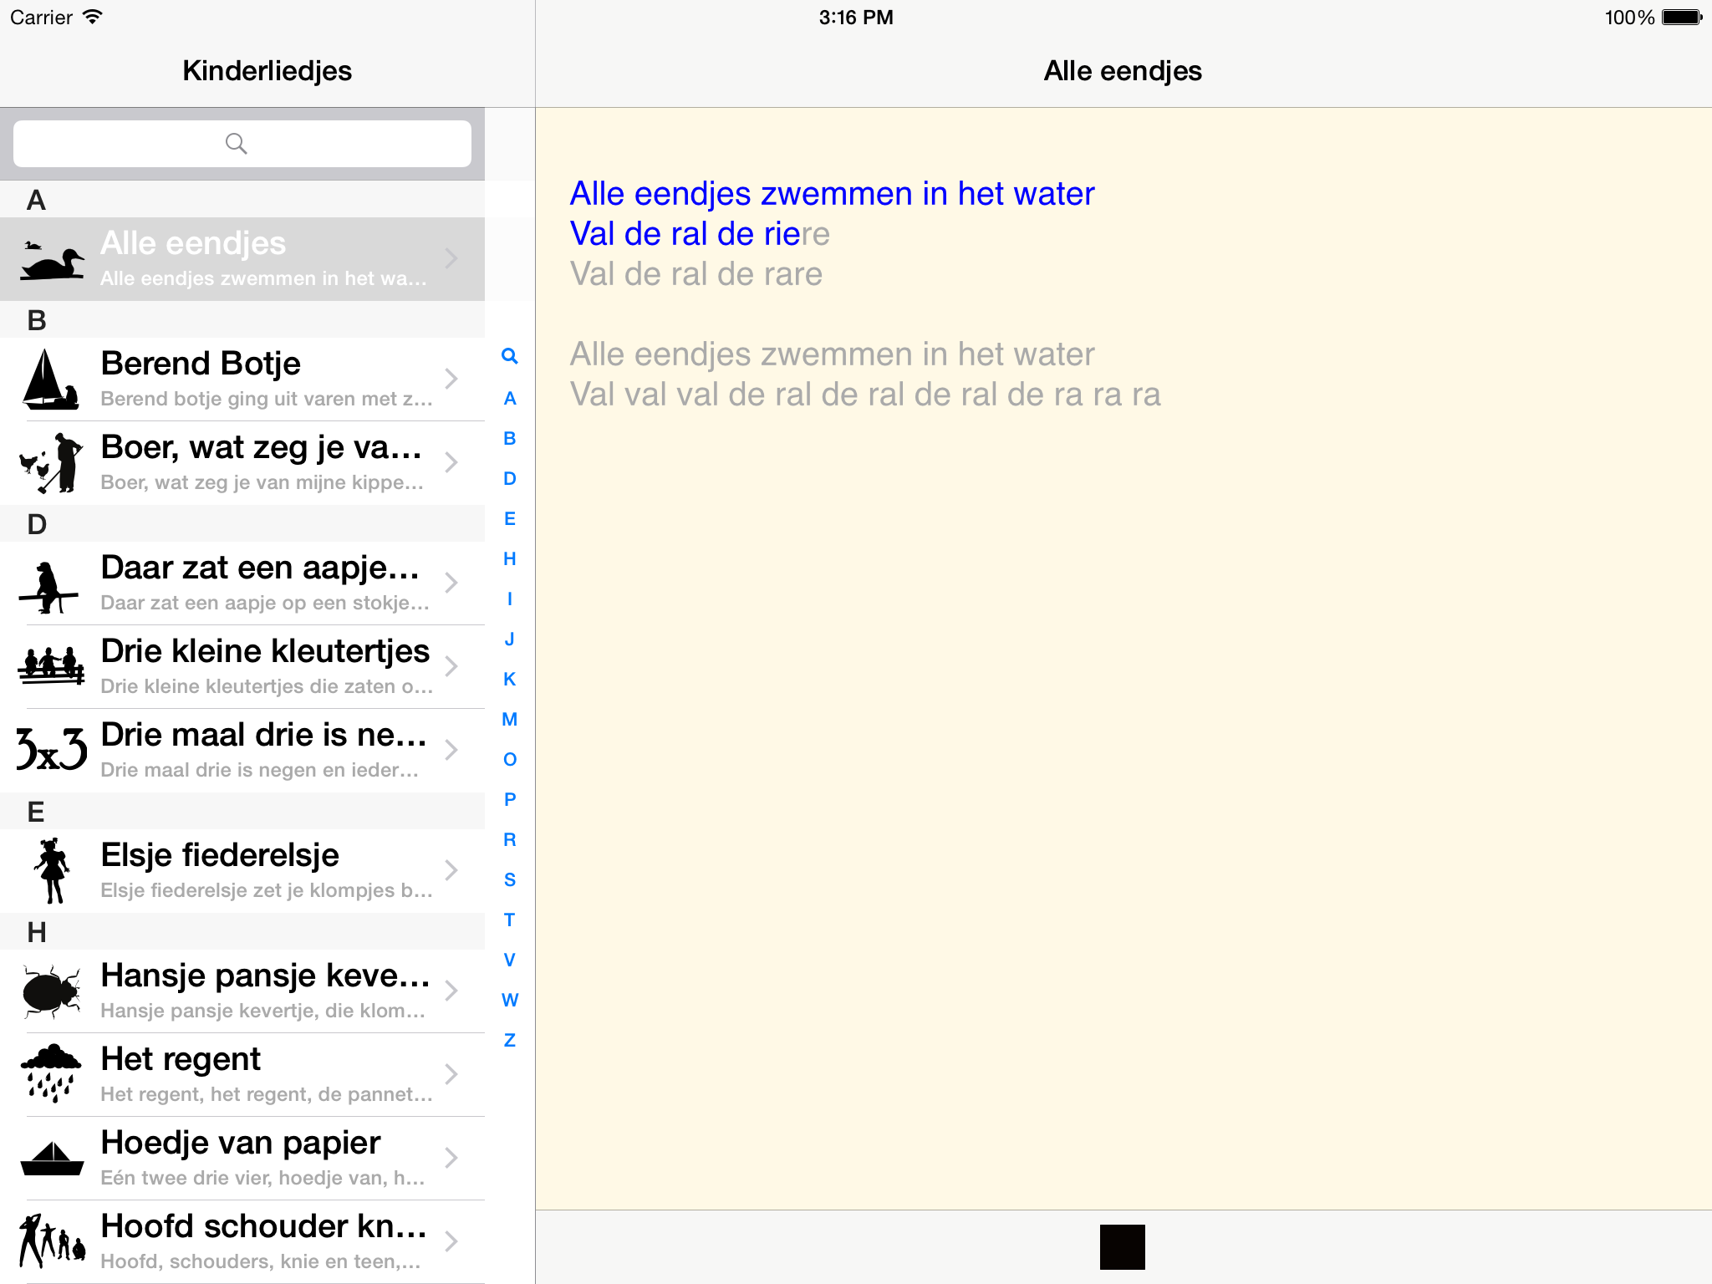Viewport: 1712px width, 1284px height.
Task: Tap the magnifier icon in the search field
Action: (x=237, y=144)
